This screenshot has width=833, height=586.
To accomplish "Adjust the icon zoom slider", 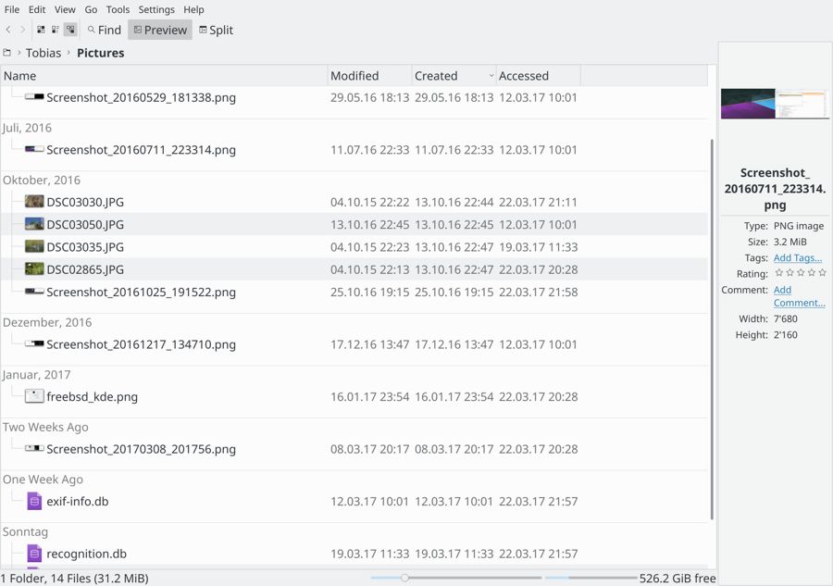I will [x=404, y=578].
